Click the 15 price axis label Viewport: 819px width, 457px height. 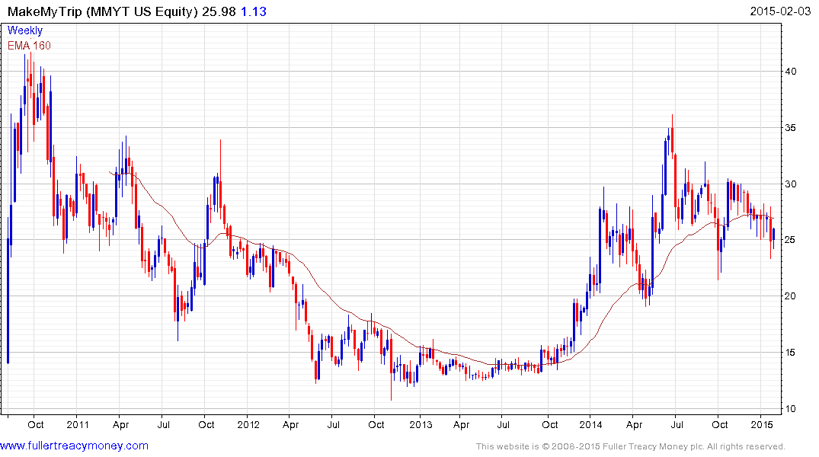(x=791, y=353)
